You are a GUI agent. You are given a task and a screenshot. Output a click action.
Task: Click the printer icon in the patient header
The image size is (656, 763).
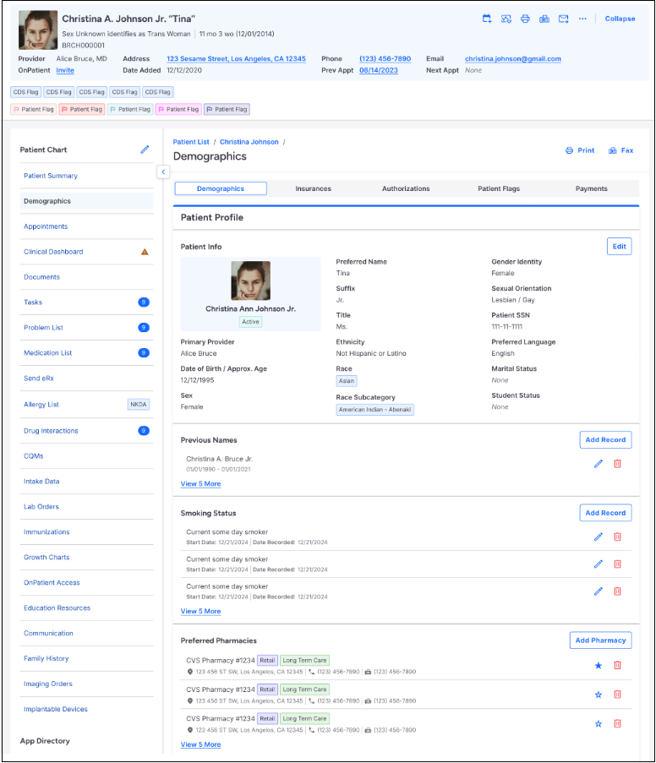[x=525, y=19]
